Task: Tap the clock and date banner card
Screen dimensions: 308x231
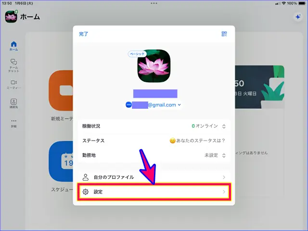Action: pyautogui.click(x=259, y=87)
